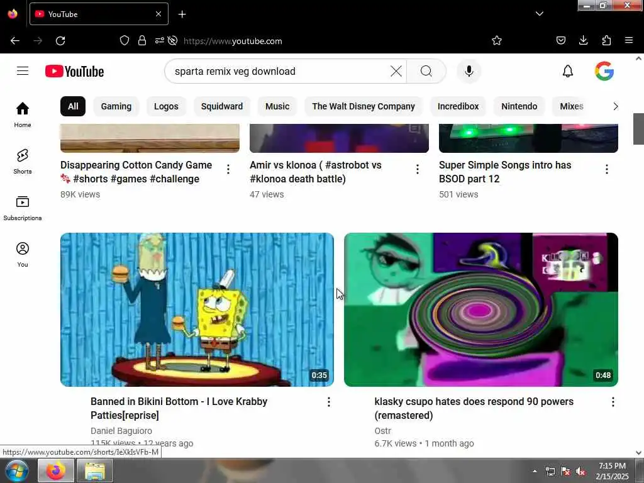Open the Firefox application menu

click(629, 40)
